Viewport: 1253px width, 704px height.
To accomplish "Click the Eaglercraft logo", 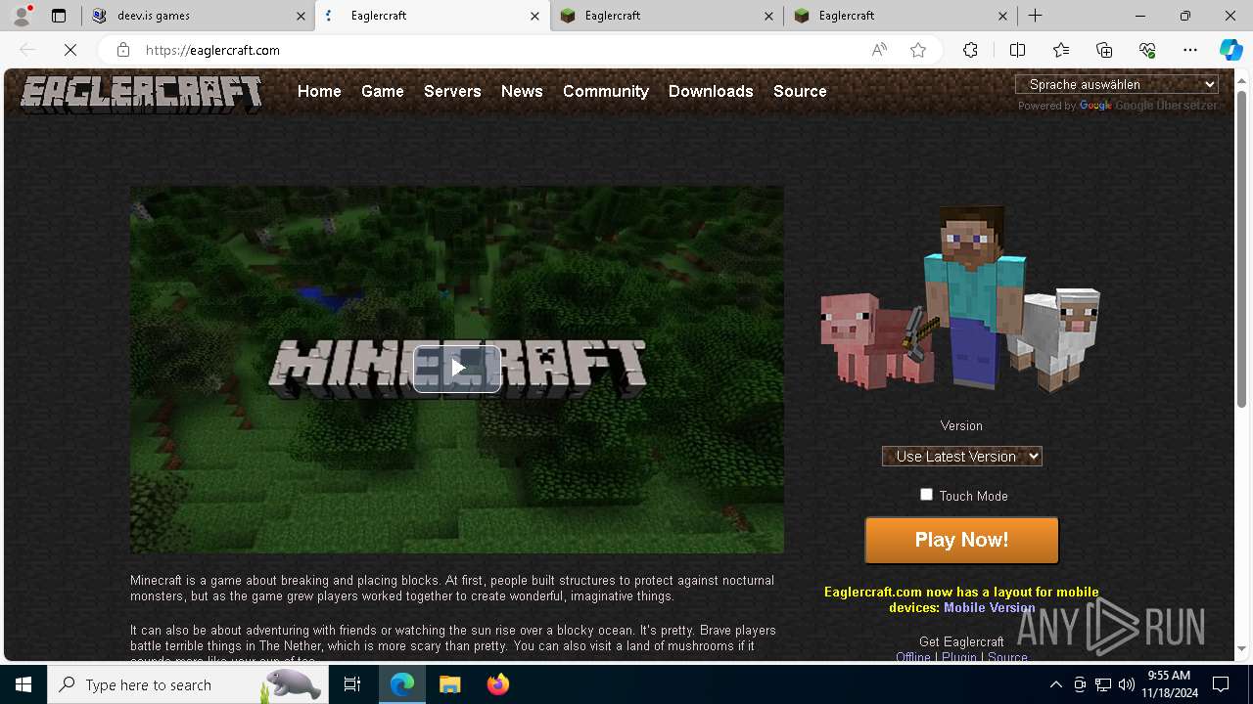I will click(142, 94).
